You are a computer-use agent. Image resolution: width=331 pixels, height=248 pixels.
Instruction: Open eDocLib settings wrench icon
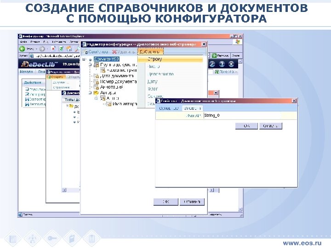212,64
